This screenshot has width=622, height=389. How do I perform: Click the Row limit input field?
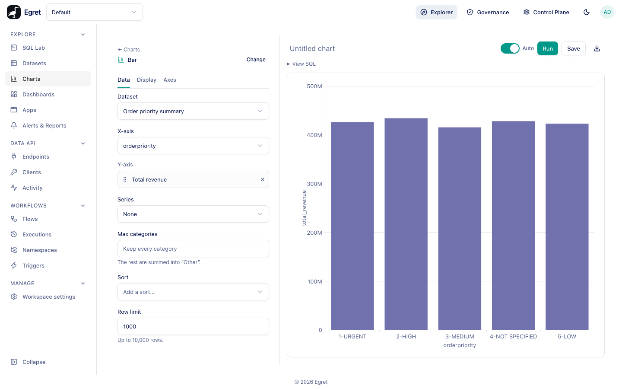193,326
